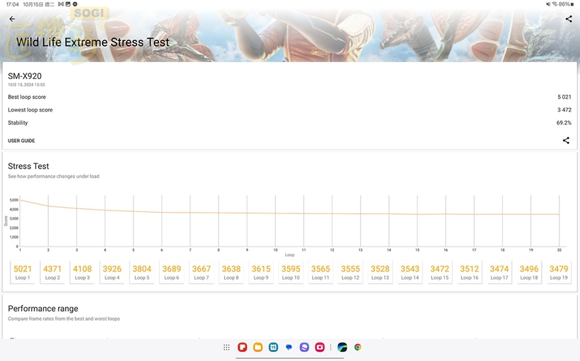Viewport: 580px width, 361px height.
Task: Tap the battery indicator in status bar
Action: coord(563,4)
